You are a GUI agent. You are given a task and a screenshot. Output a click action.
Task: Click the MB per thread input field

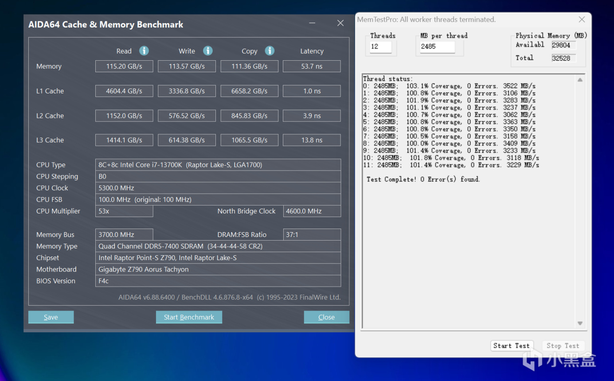tap(438, 47)
